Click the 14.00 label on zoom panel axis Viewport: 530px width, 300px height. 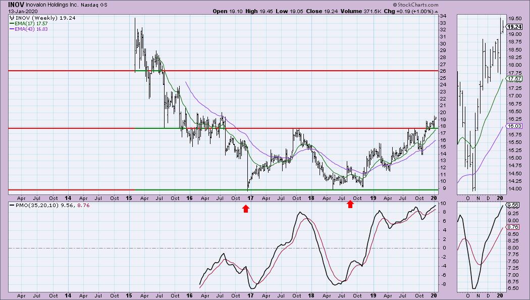[x=515, y=189]
